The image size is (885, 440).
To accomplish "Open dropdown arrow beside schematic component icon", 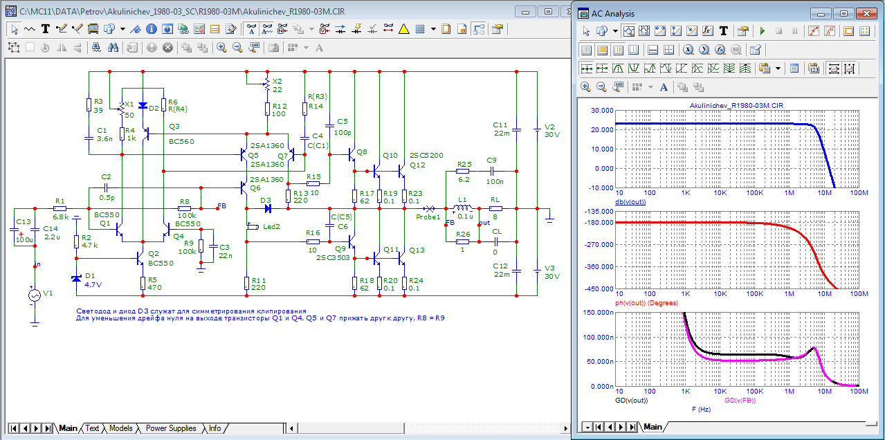I will tap(122, 29).
